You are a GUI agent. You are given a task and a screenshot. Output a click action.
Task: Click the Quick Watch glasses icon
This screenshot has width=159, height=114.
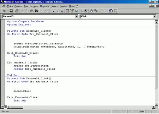76,11
